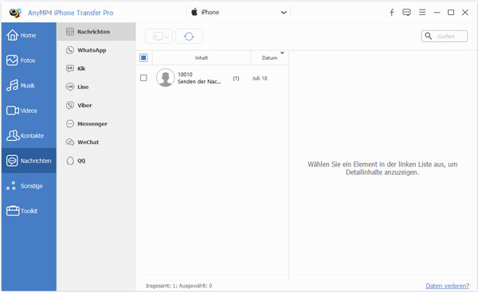Select Nachrichten in the blue sidebar
The width and height of the screenshot is (478, 292).
point(29,161)
